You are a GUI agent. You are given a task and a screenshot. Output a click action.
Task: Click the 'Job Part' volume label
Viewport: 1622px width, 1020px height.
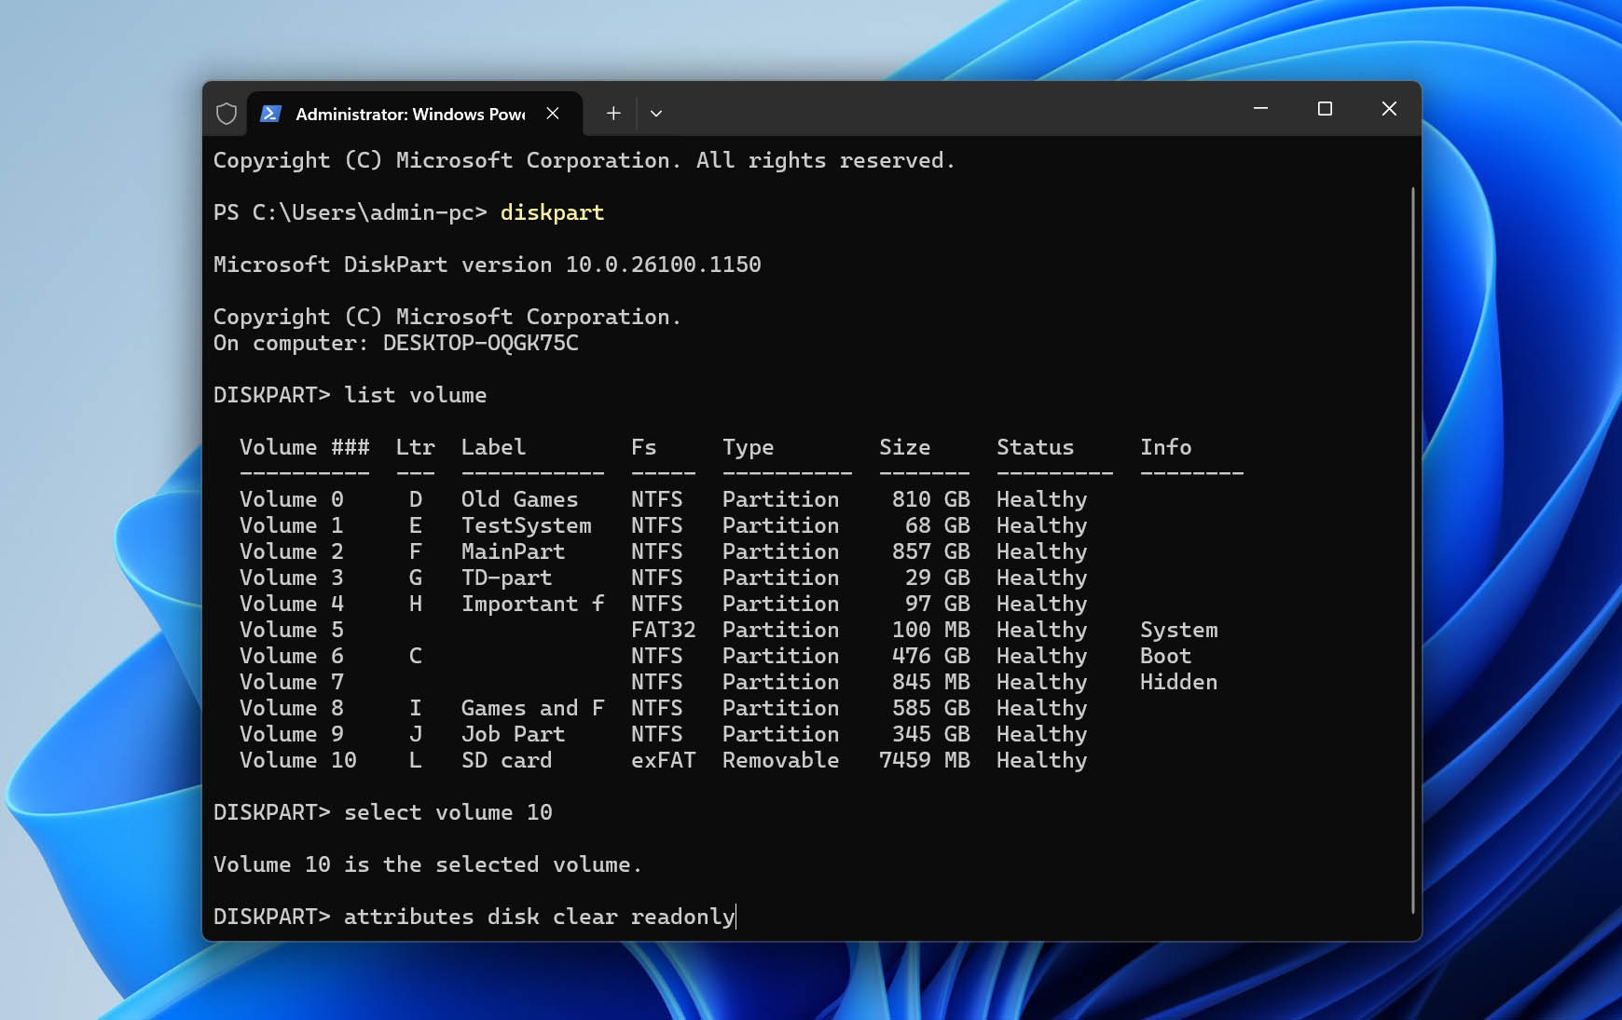[x=513, y=734]
